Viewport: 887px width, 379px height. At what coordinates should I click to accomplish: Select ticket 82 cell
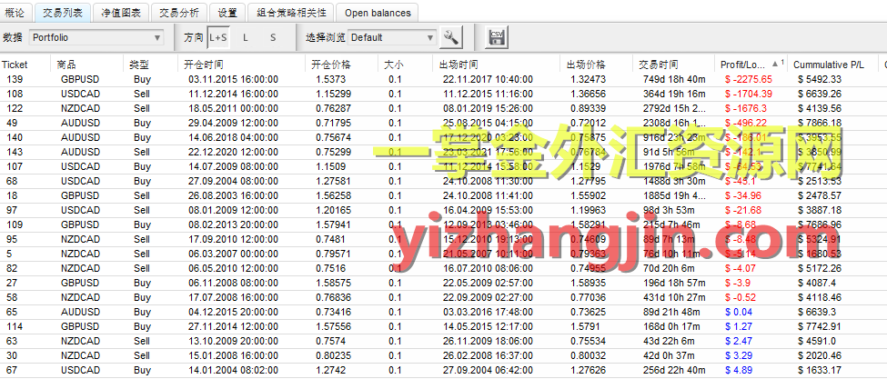point(12,268)
